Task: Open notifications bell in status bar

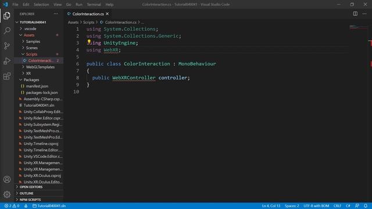Action: click(x=366, y=206)
